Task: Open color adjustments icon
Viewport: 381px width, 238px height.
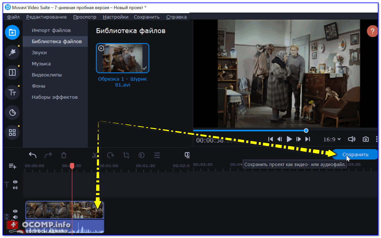Action: point(141,155)
